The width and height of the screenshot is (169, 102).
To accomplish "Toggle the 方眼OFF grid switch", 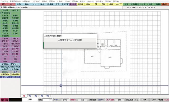I will [x=57, y=100].
